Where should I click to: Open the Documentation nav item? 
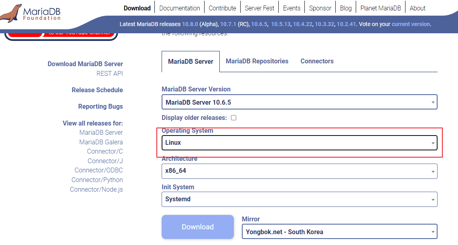(x=180, y=8)
